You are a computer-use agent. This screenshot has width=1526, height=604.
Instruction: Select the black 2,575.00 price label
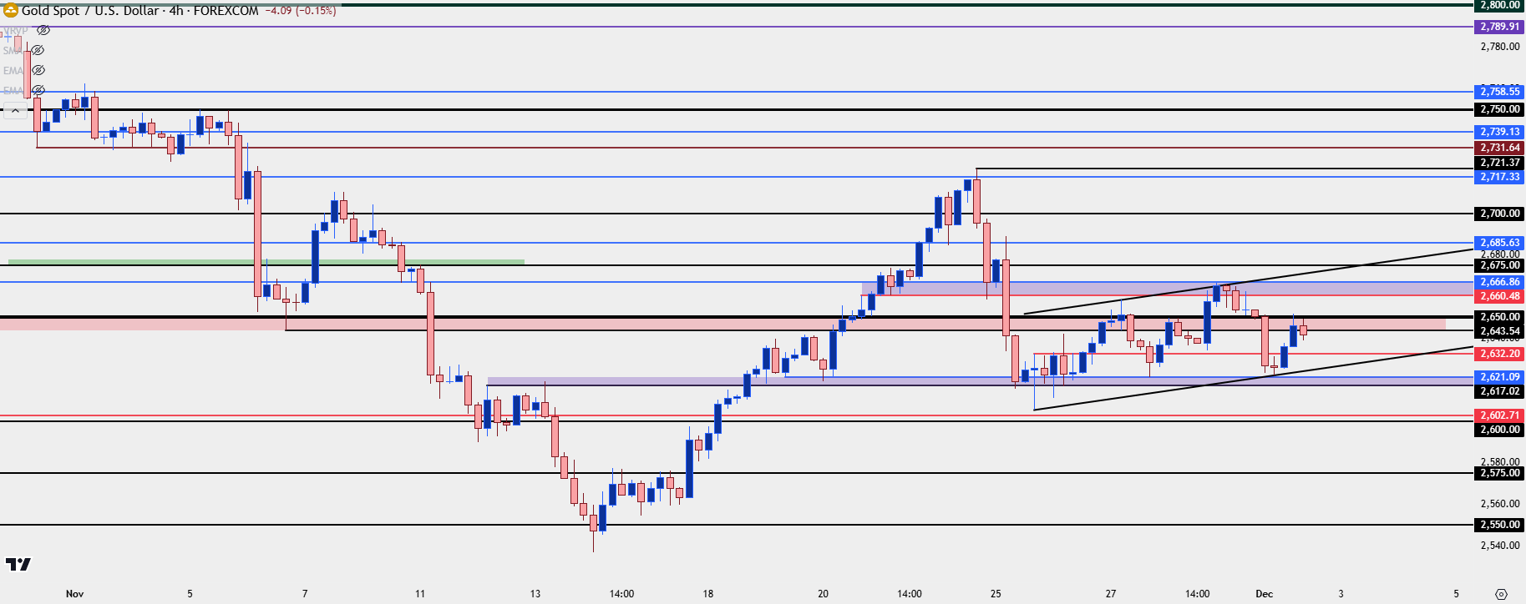(1500, 473)
